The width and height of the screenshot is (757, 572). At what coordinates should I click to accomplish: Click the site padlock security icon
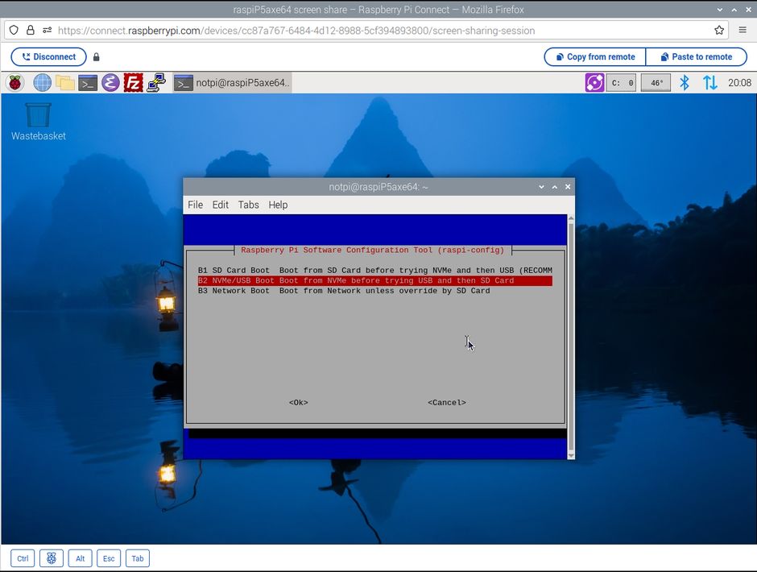31,30
